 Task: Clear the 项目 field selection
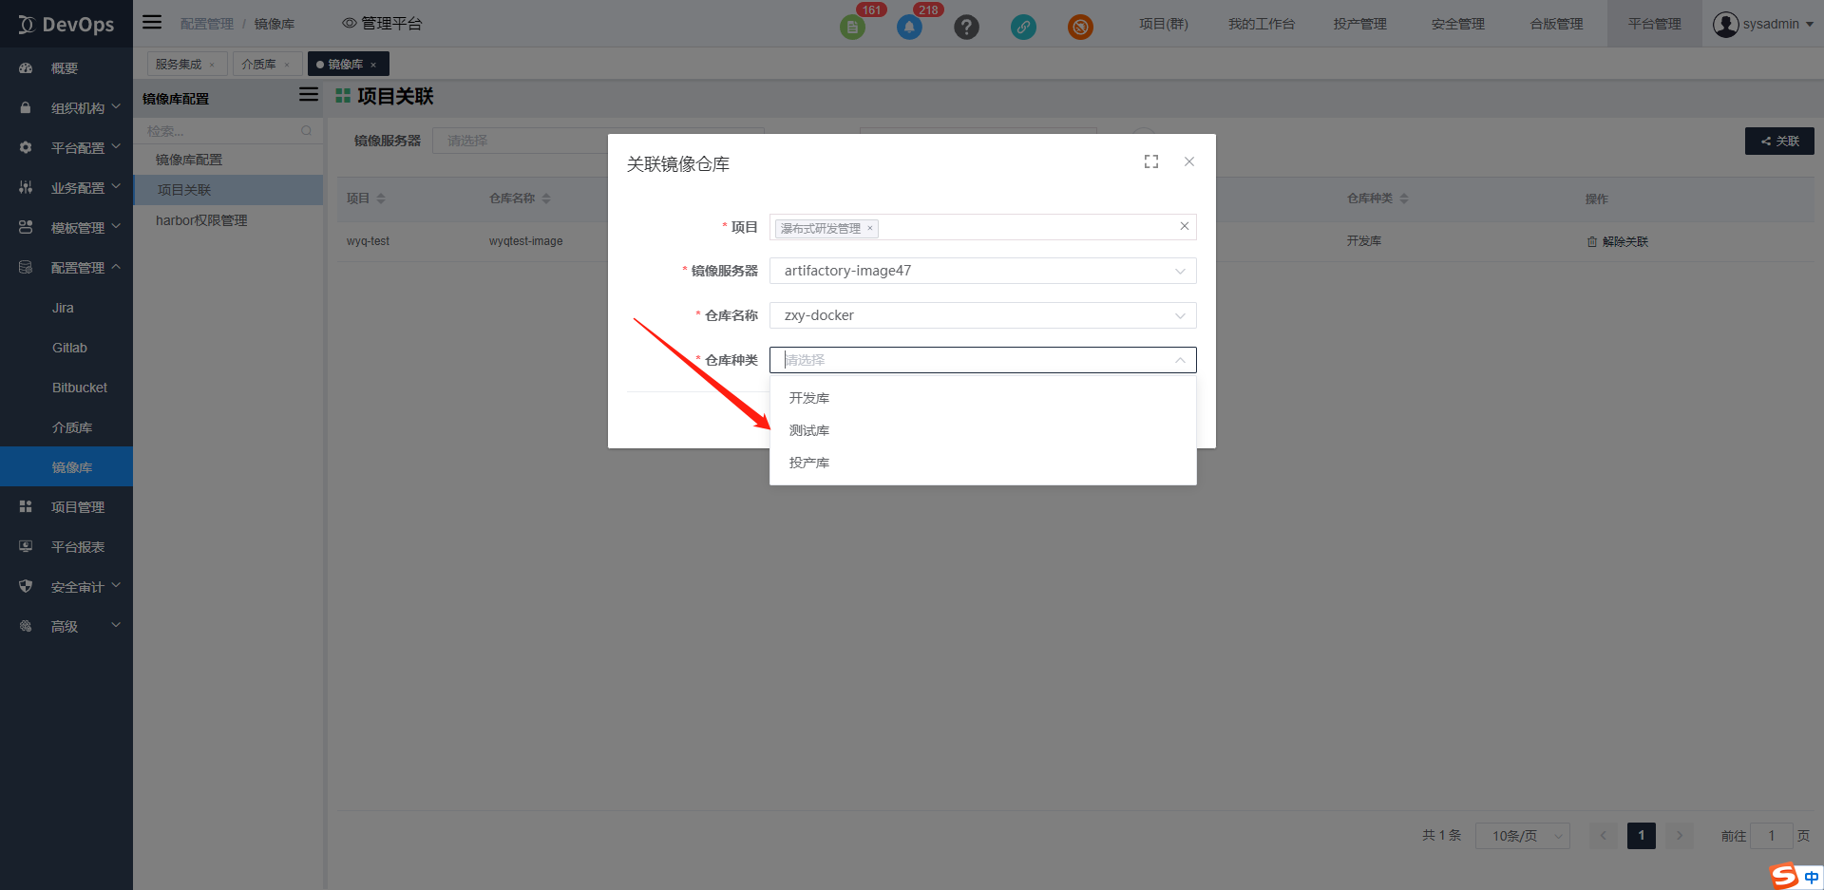1185,226
